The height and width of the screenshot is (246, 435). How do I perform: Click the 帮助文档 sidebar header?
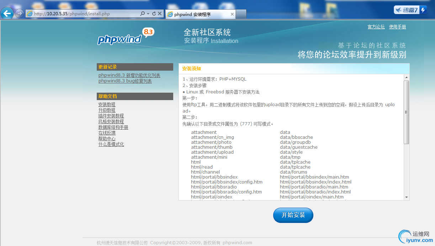point(135,96)
